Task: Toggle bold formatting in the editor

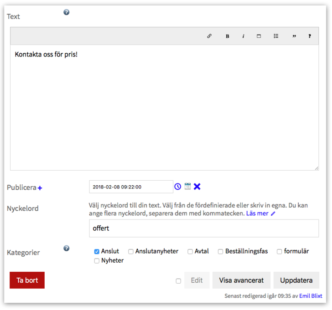Action: (227, 36)
